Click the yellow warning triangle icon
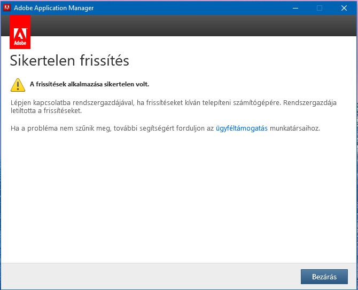The image size is (358, 290). click(x=18, y=84)
